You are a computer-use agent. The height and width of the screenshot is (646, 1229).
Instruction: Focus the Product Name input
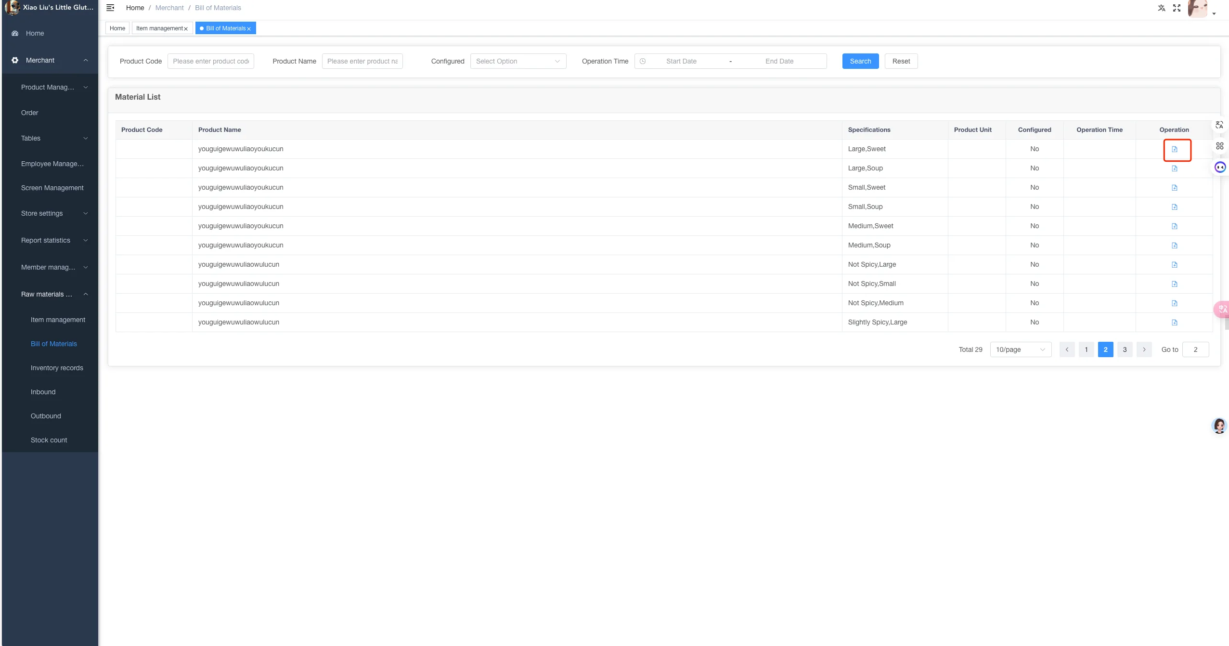point(362,61)
